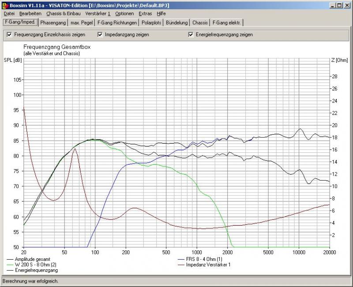Open the Hilfe menu

tap(161, 14)
